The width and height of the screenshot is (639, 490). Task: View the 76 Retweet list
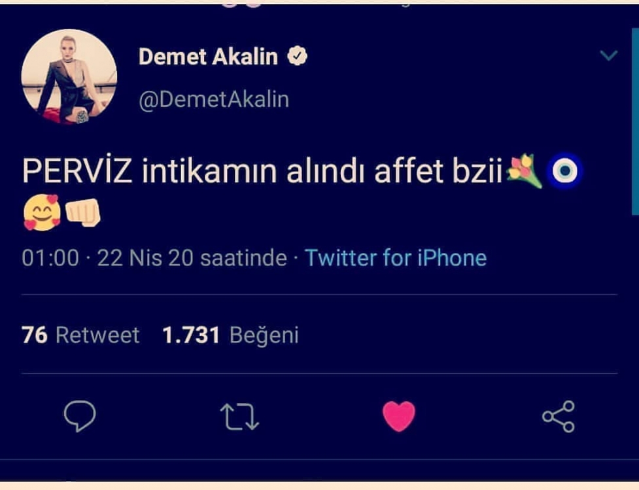80,335
